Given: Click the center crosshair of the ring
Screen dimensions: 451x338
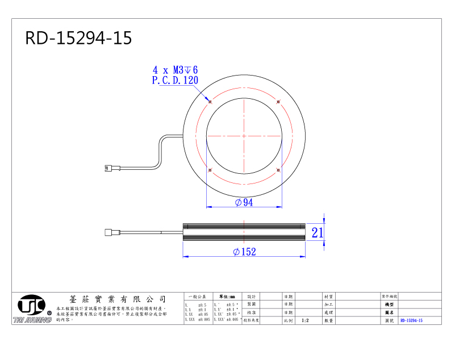Looking at the screenshot, I should [x=244, y=136].
